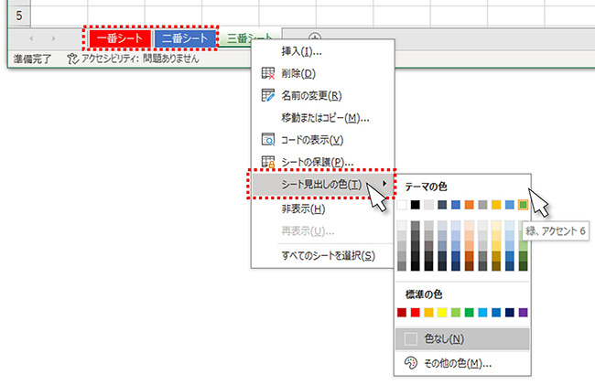
Task: Choose the black theme color swatch
Action: pos(416,205)
